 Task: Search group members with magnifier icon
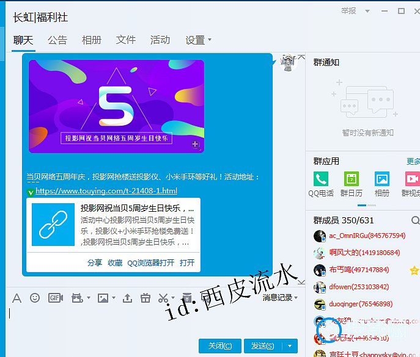pos(415,220)
